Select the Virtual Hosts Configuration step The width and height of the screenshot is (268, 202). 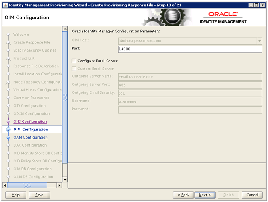pos(38,90)
